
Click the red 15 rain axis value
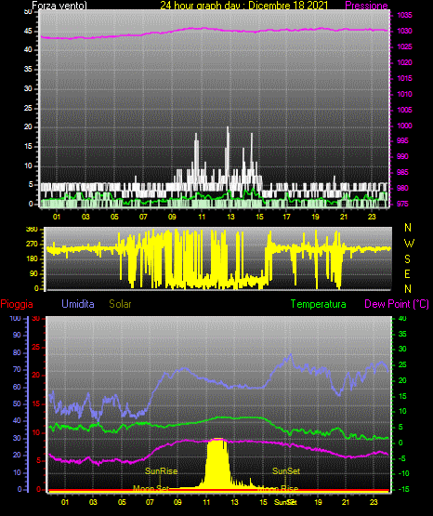pyautogui.click(x=35, y=404)
